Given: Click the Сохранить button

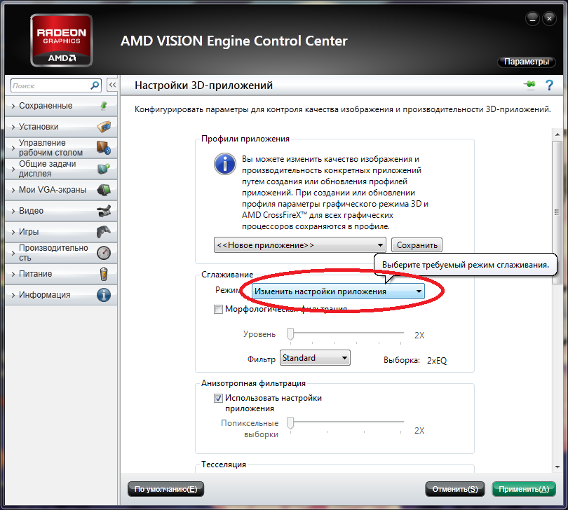Looking at the screenshot, I should coord(417,245).
